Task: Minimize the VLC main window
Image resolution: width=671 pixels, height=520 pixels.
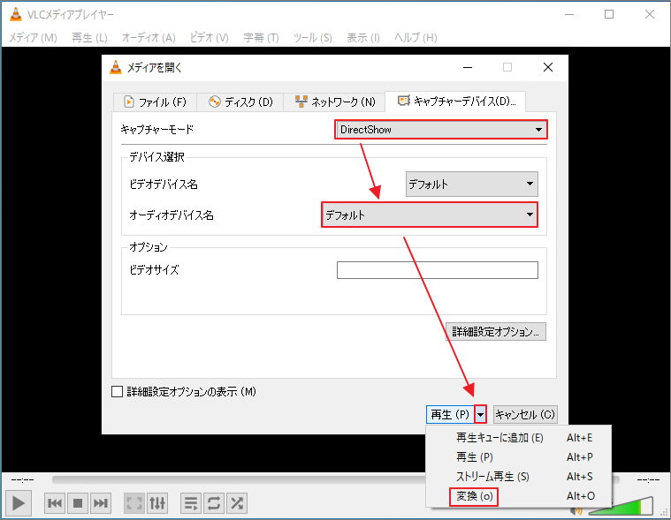Action: (x=569, y=14)
